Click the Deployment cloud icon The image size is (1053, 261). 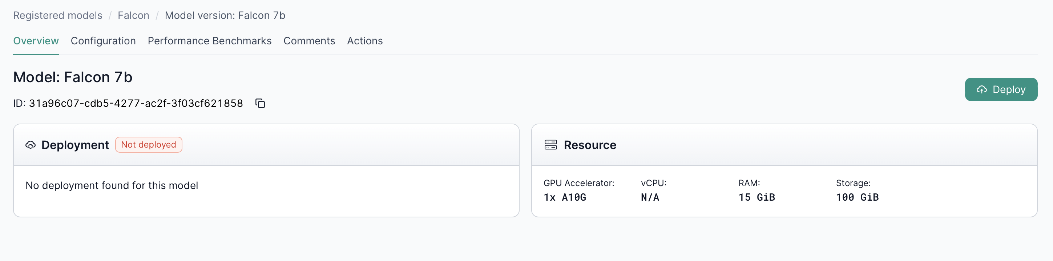pyautogui.click(x=31, y=145)
